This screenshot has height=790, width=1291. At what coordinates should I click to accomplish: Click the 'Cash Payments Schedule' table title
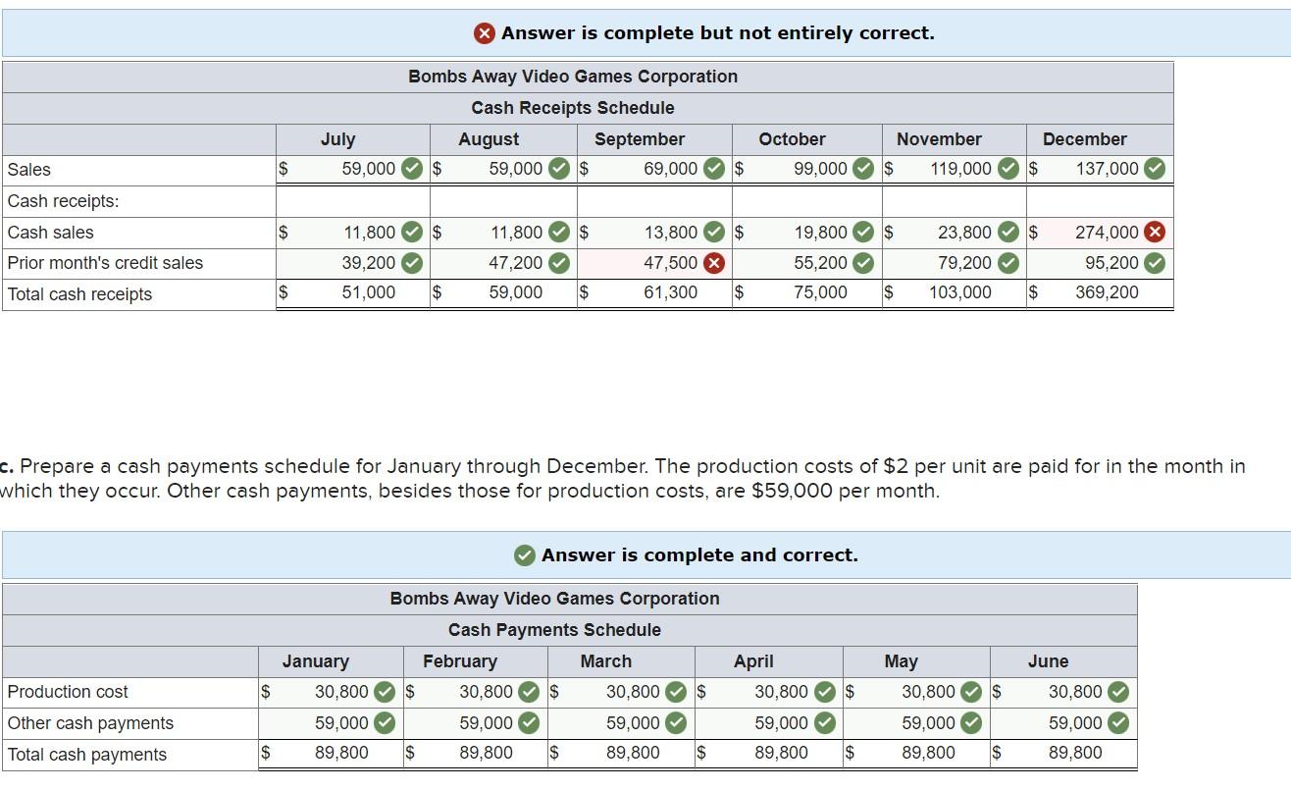tap(554, 630)
